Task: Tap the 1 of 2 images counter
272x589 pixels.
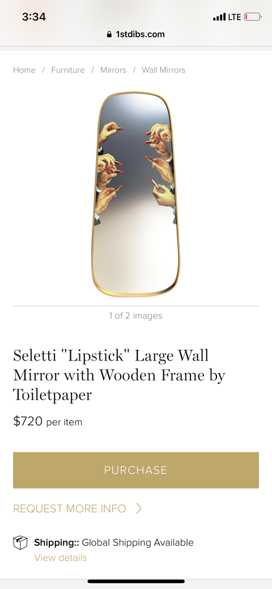Action: tap(136, 316)
